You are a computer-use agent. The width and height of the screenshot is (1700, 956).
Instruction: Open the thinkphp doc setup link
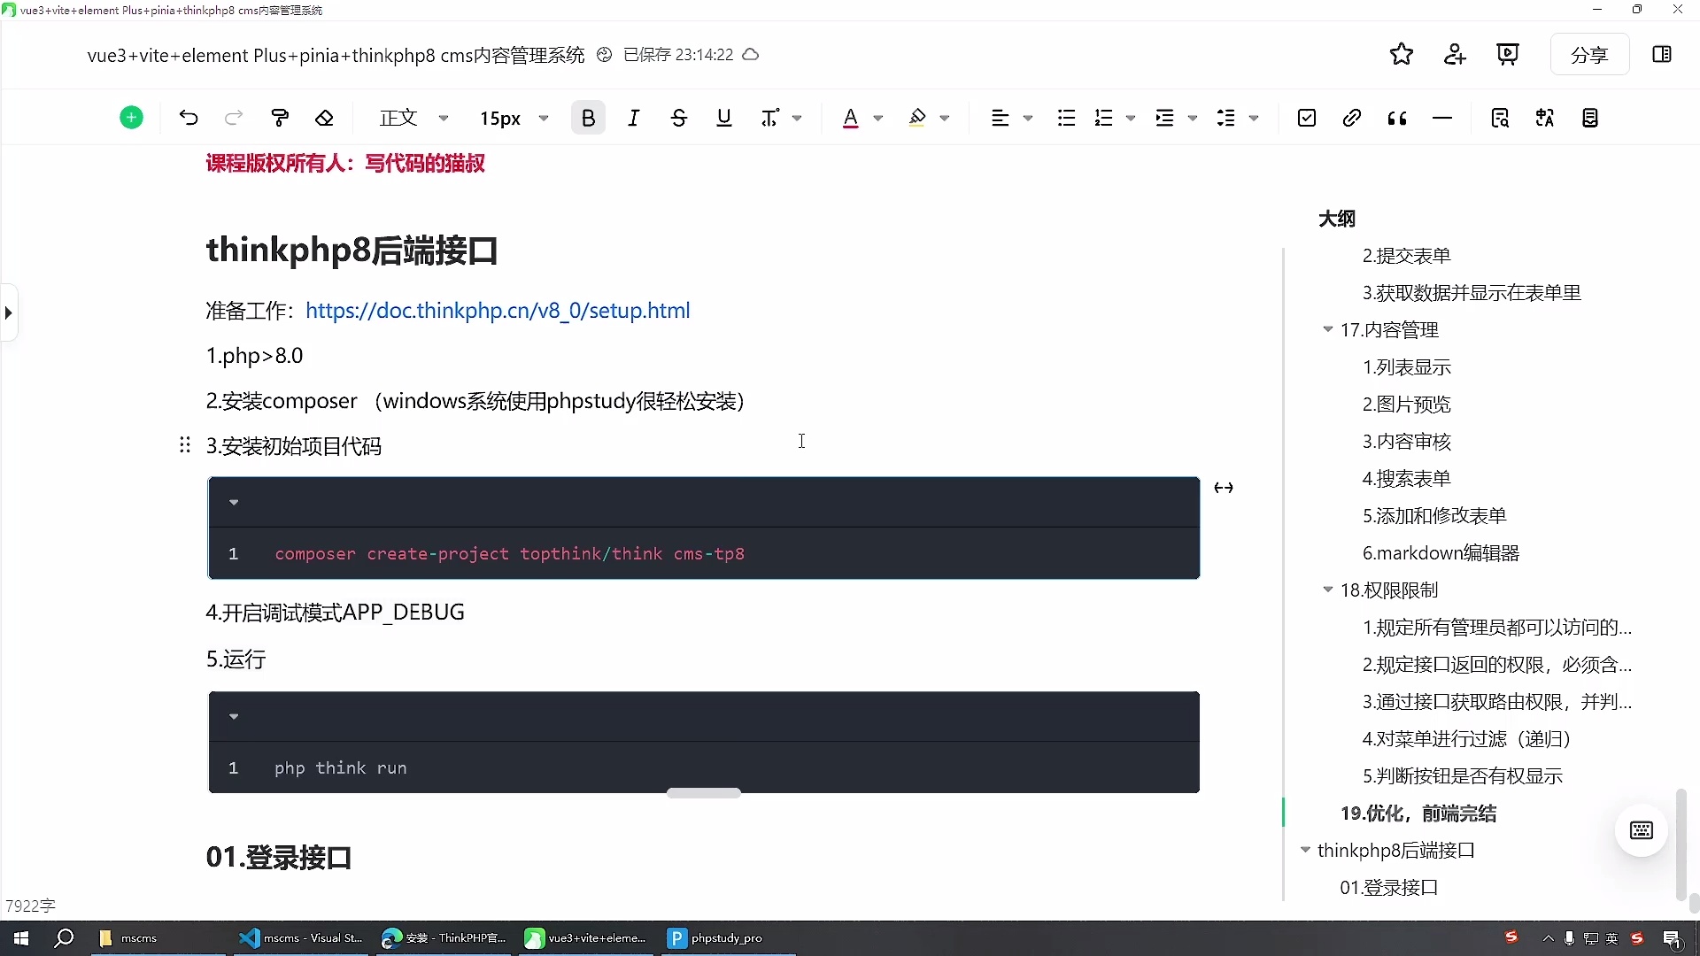[x=497, y=310]
